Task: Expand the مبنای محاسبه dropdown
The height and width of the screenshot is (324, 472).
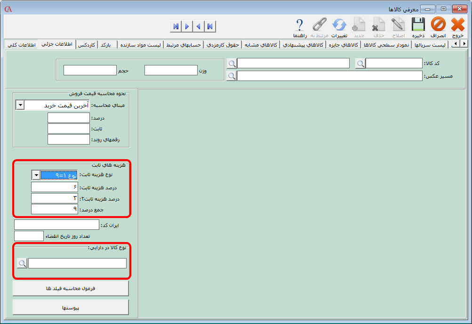Action: click(20, 105)
